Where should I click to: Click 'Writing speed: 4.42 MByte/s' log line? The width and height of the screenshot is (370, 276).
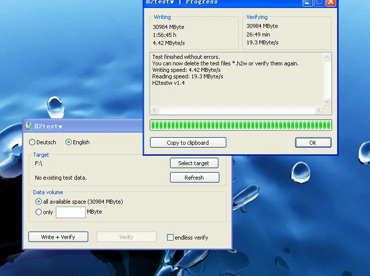click(x=186, y=70)
